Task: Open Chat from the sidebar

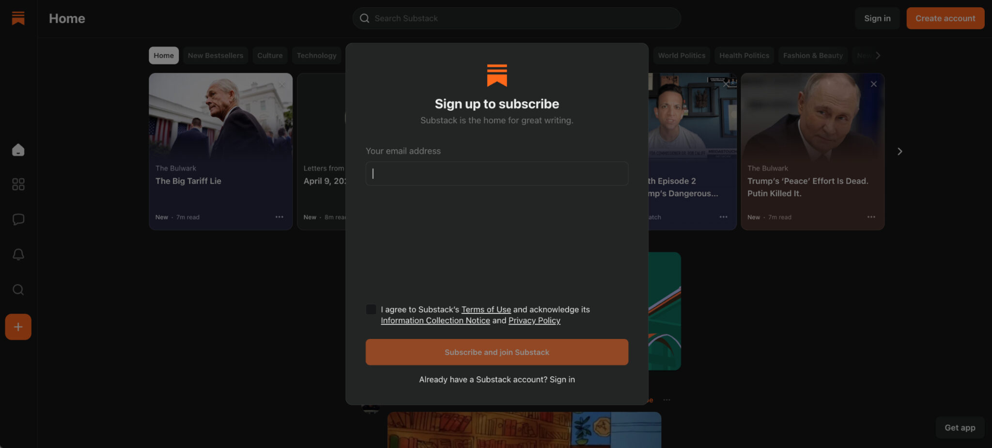Action: pyautogui.click(x=18, y=219)
